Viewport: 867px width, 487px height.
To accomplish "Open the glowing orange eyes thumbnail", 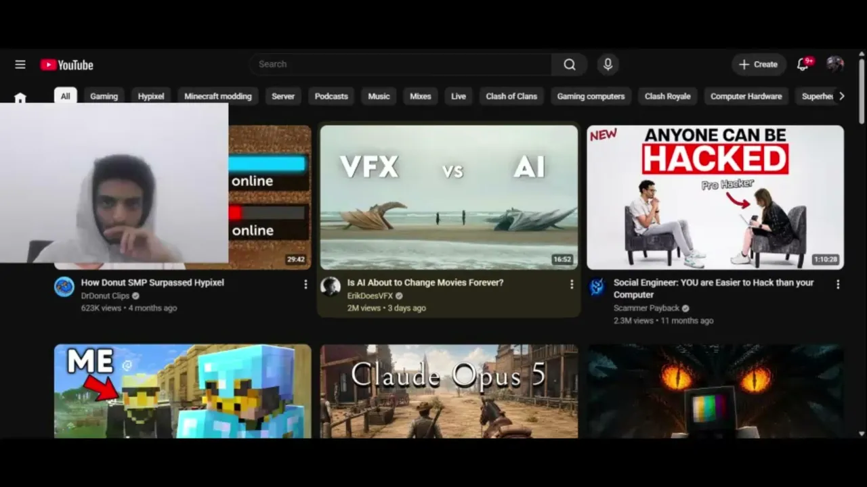I will 715,391.
